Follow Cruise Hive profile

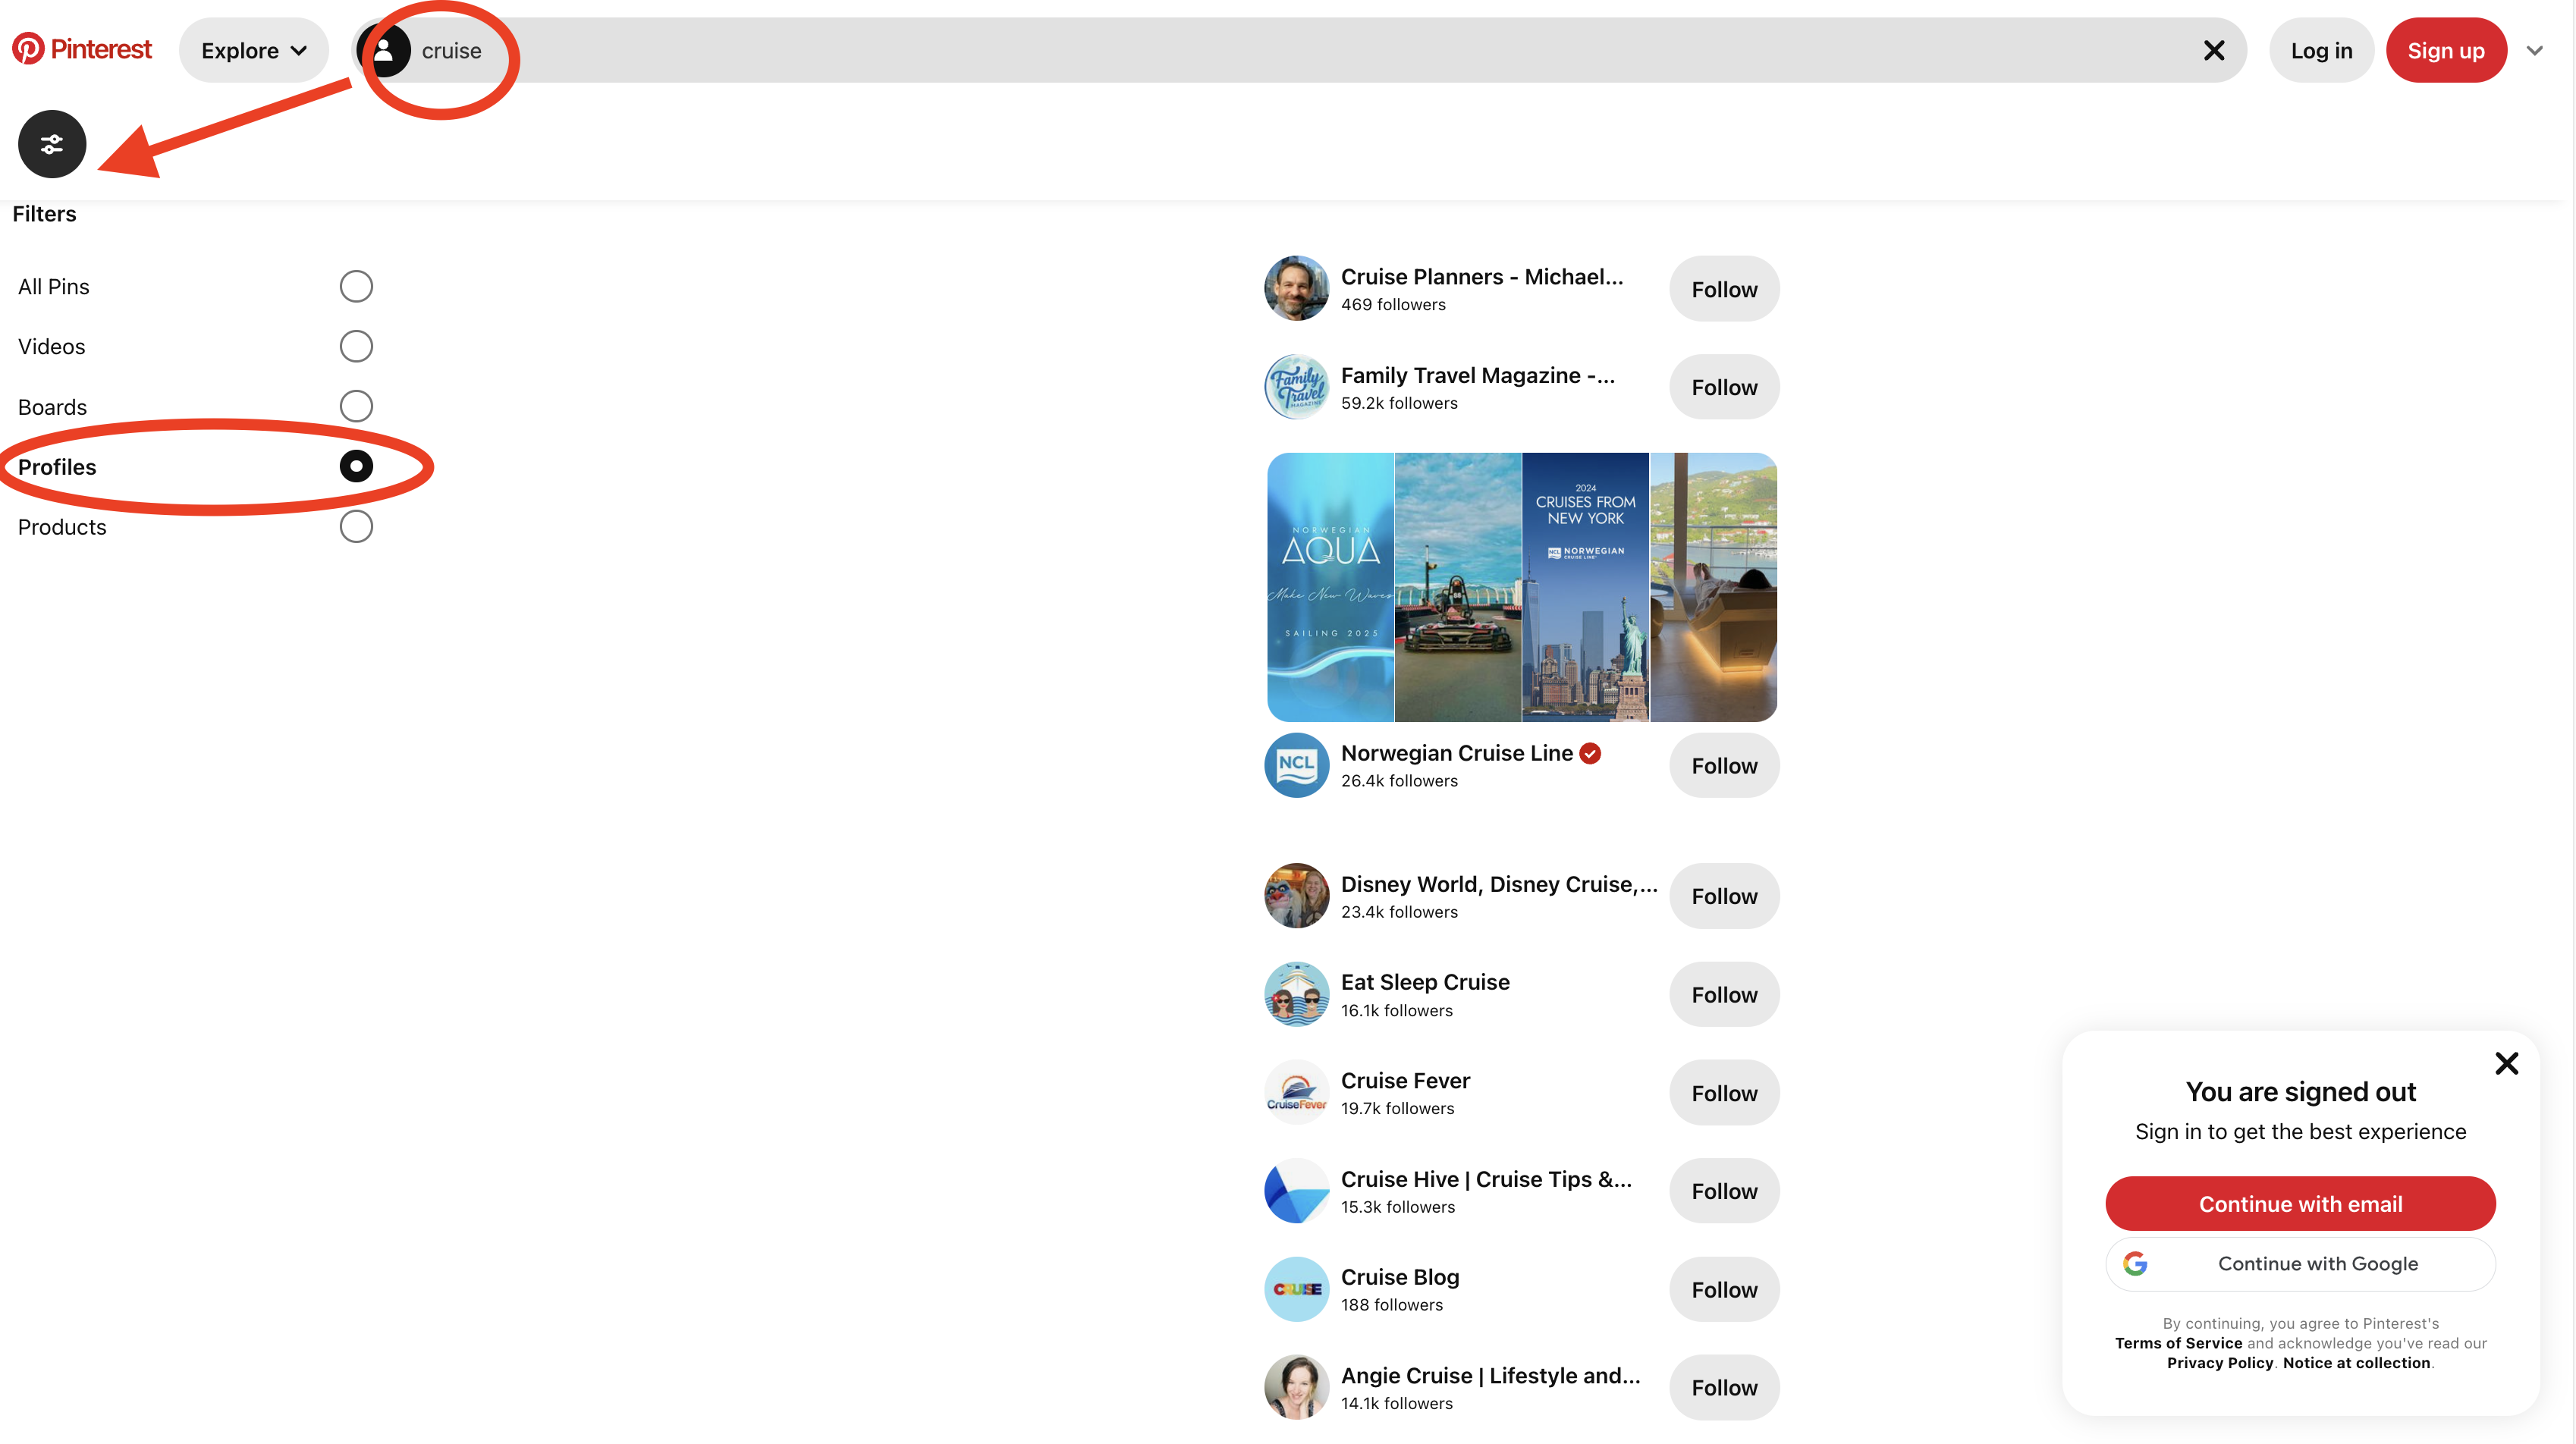click(x=1724, y=1191)
